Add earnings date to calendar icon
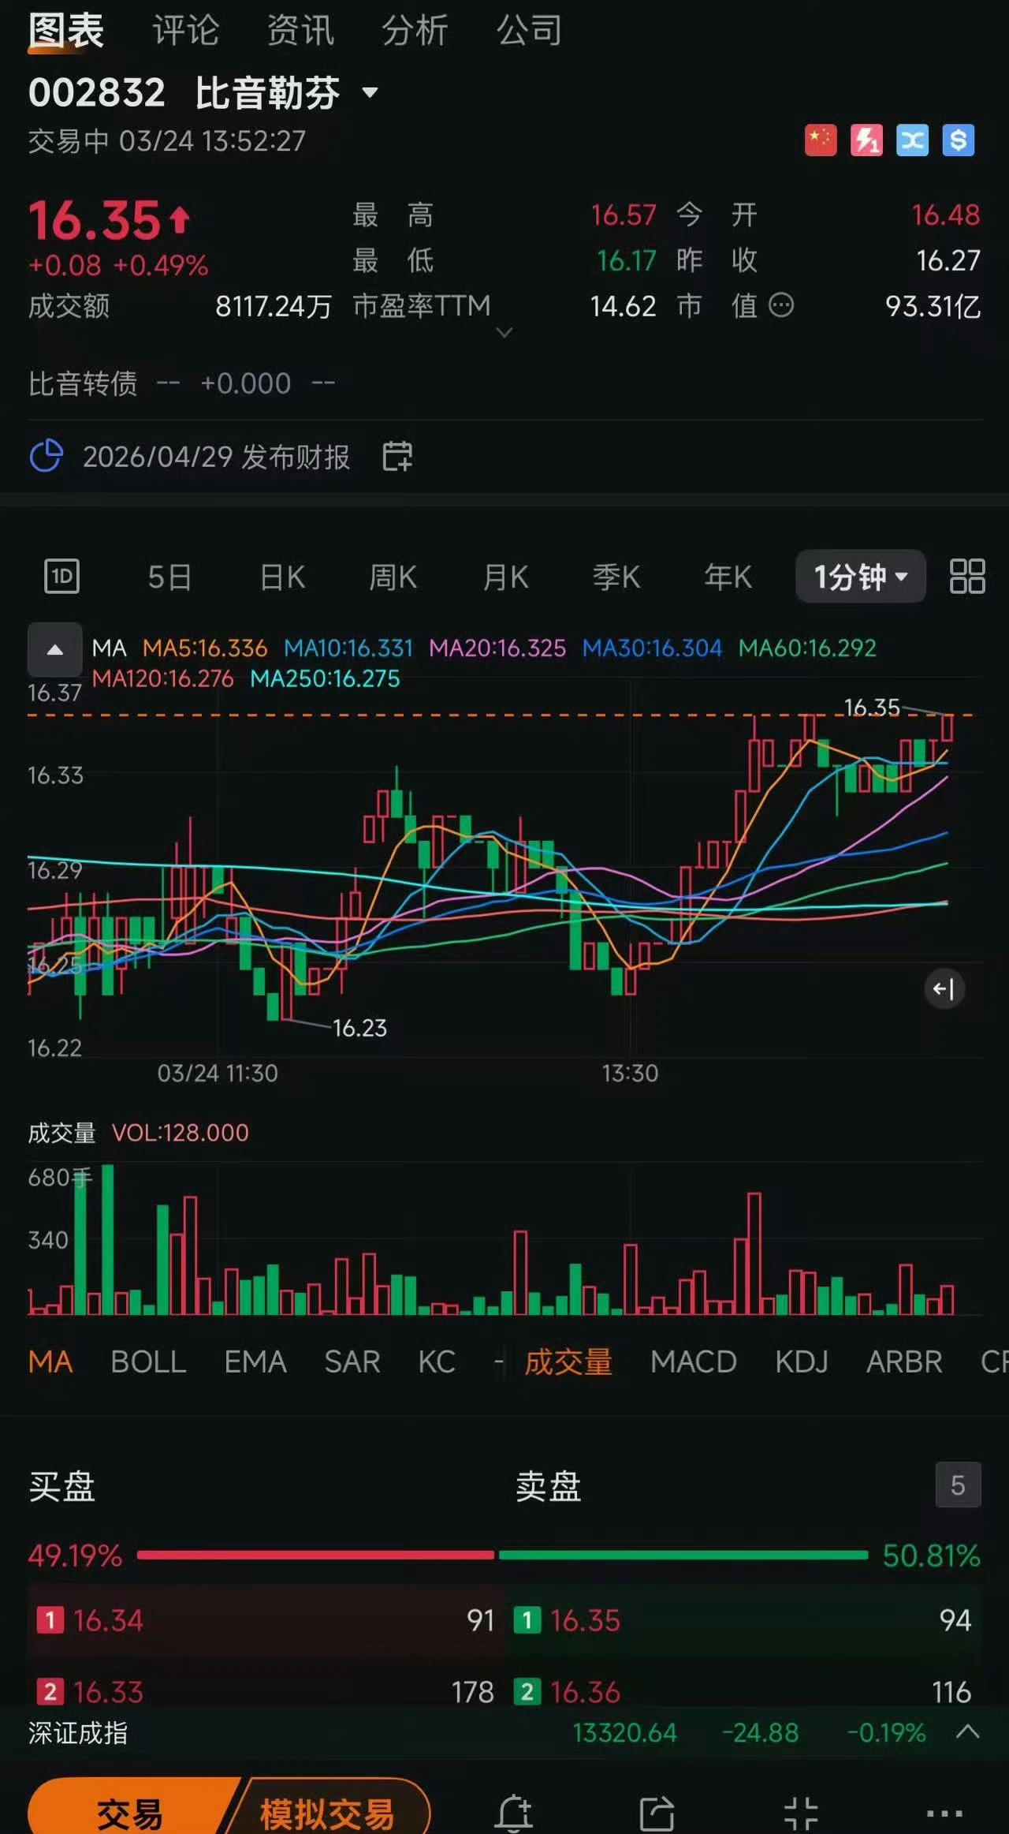 [x=397, y=456]
